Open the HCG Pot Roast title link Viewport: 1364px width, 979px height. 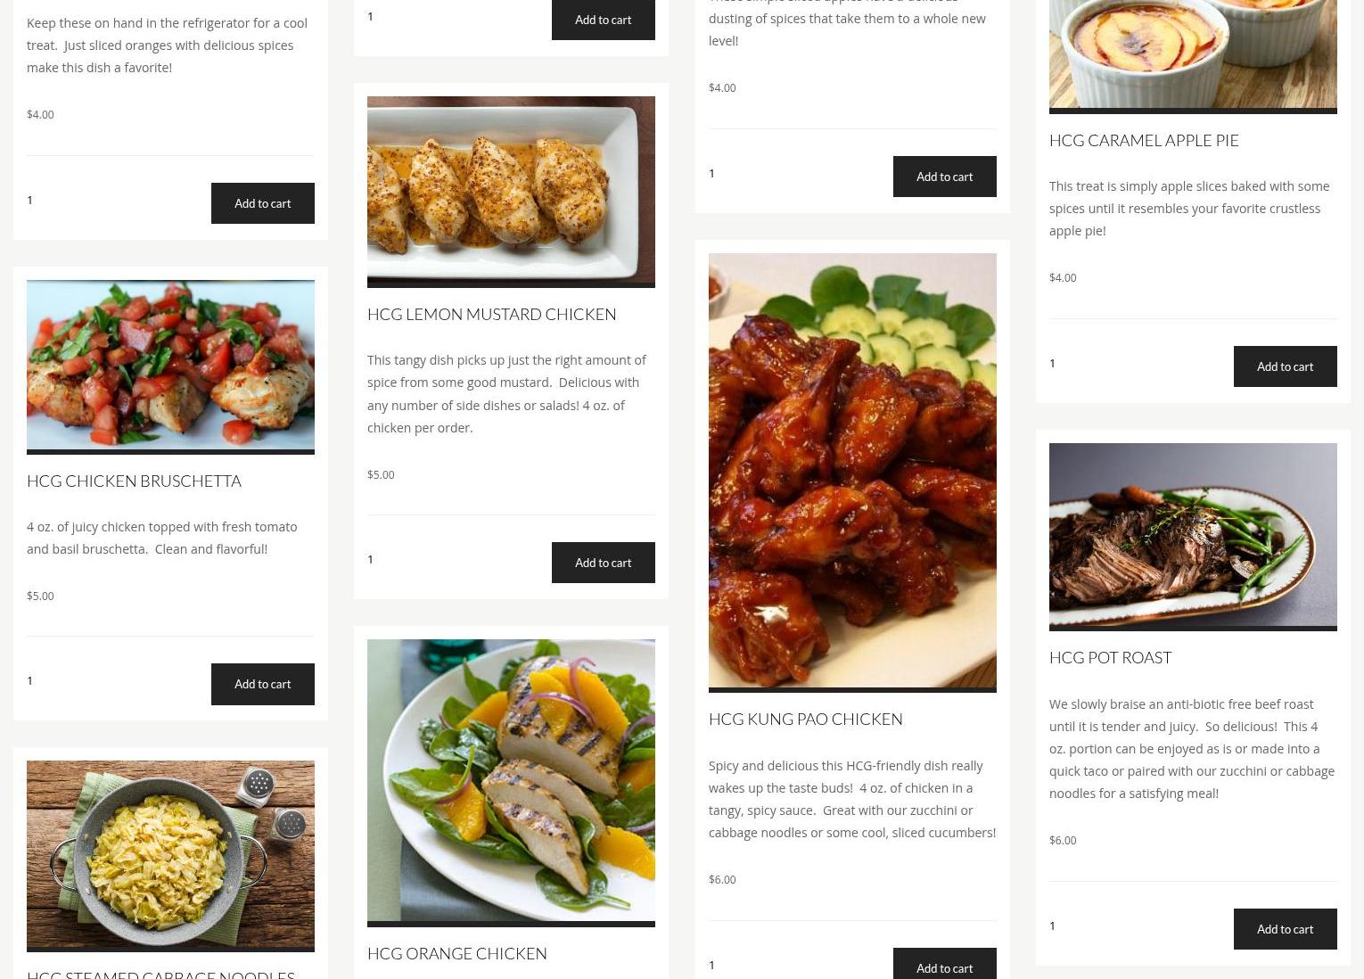pos(1110,657)
